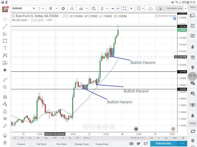Click the SOSIAL circle button
Screen dimensions: 197x147
[x=193, y=76]
